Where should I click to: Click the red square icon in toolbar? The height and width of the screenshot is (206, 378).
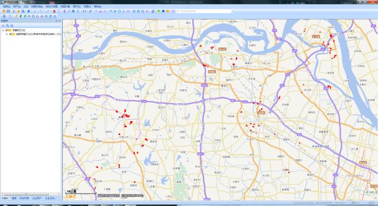click(x=54, y=11)
